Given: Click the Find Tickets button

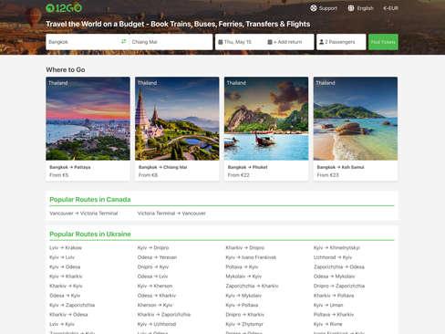Looking at the screenshot, I should pos(383,42).
